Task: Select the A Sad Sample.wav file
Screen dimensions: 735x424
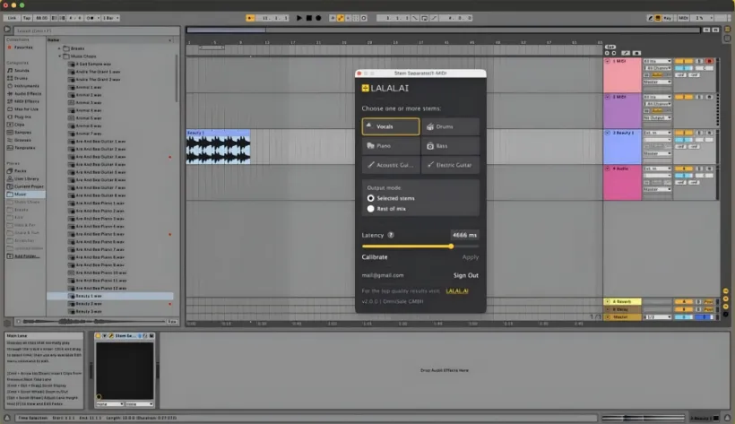Action: pos(93,64)
